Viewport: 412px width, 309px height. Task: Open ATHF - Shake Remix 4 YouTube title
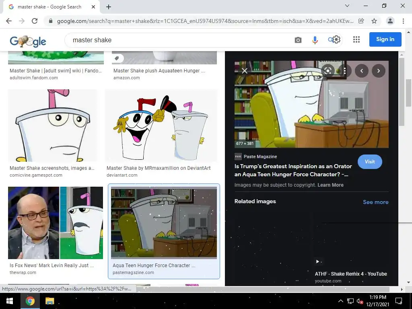pyautogui.click(x=351, y=274)
